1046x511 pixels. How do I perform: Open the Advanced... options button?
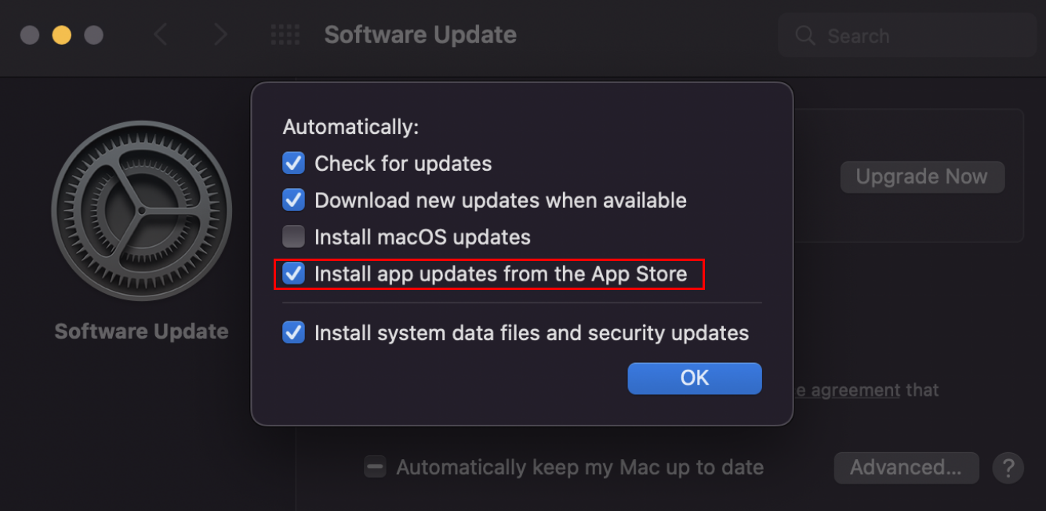[906, 468]
